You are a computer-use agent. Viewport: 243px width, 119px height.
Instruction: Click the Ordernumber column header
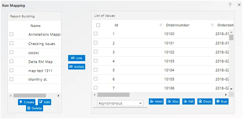pyautogui.click(x=178, y=25)
